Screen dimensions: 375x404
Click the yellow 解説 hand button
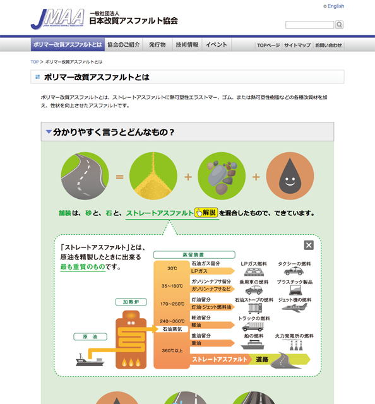(x=206, y=213)
